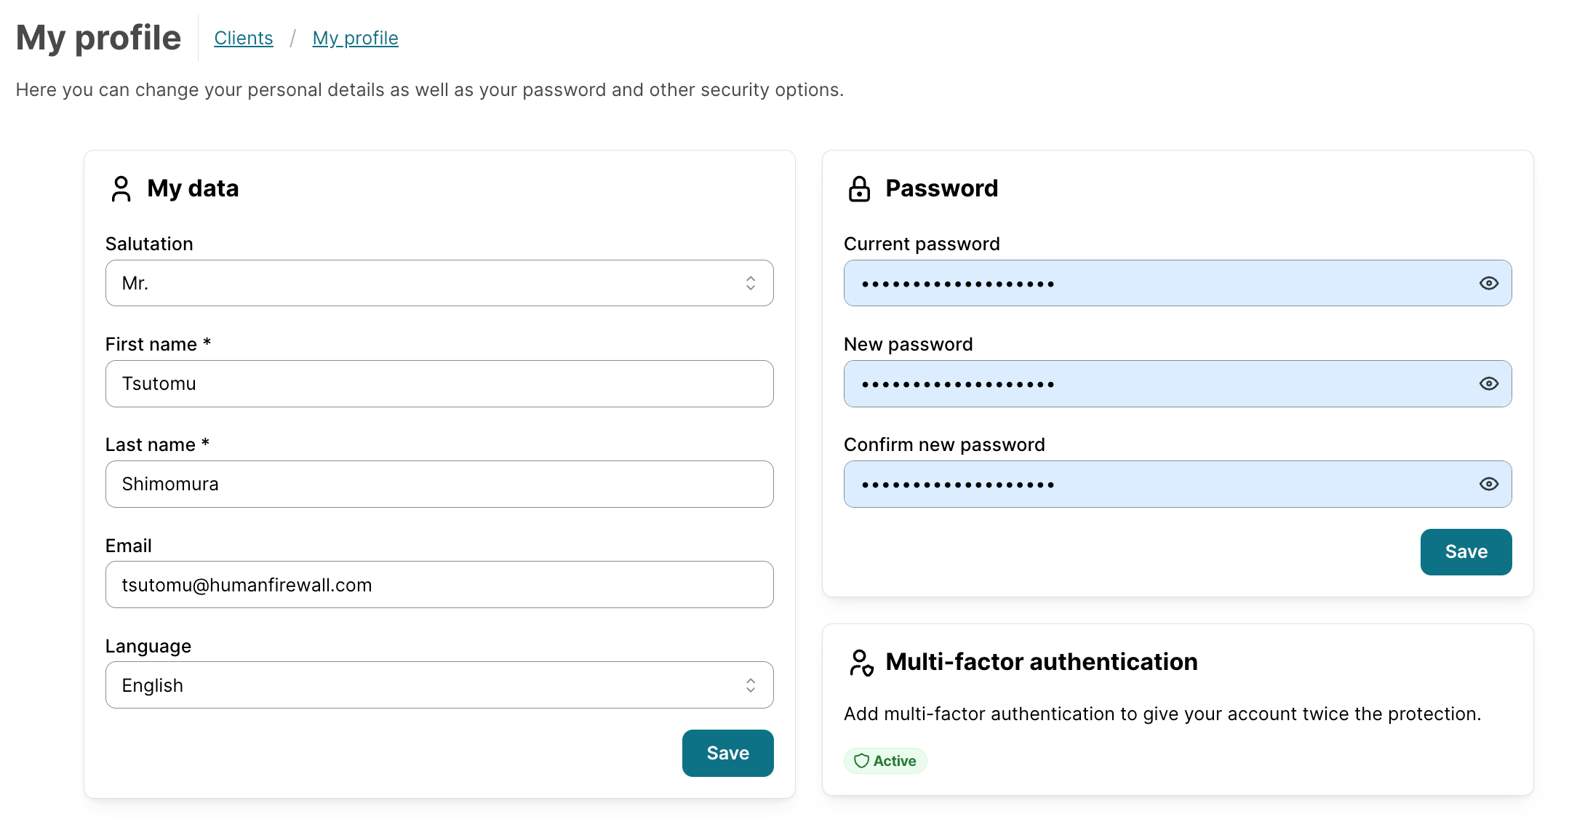Go to Clients breadcrumb link

click(244, 38)
